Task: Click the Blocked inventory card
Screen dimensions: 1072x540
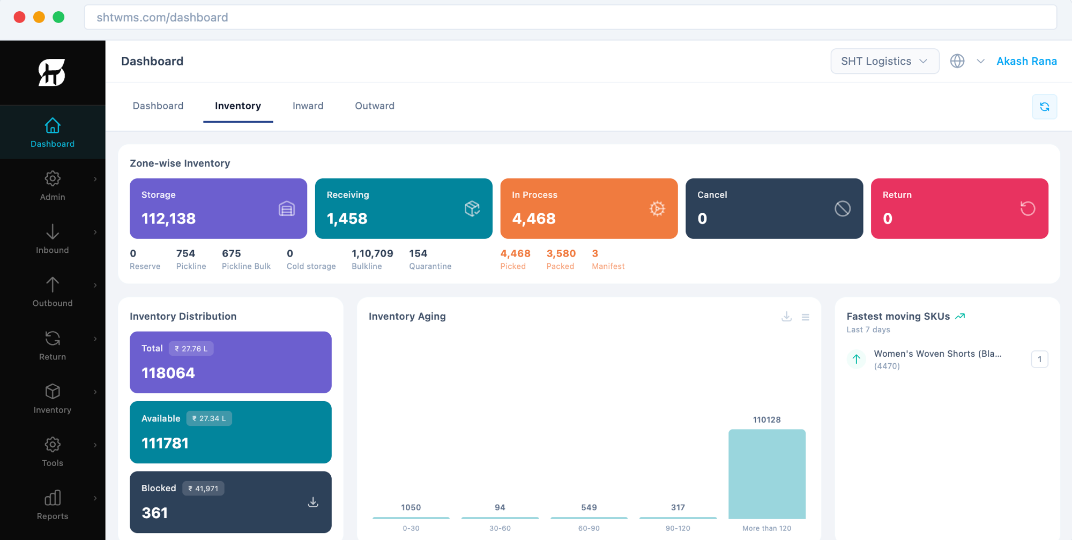Action: pyautogui.click(x=230, y=502)
